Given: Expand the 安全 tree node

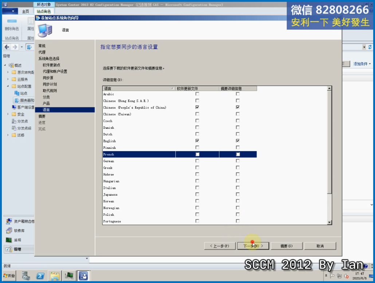Looking at the screenshot, I should coord(8,114).
